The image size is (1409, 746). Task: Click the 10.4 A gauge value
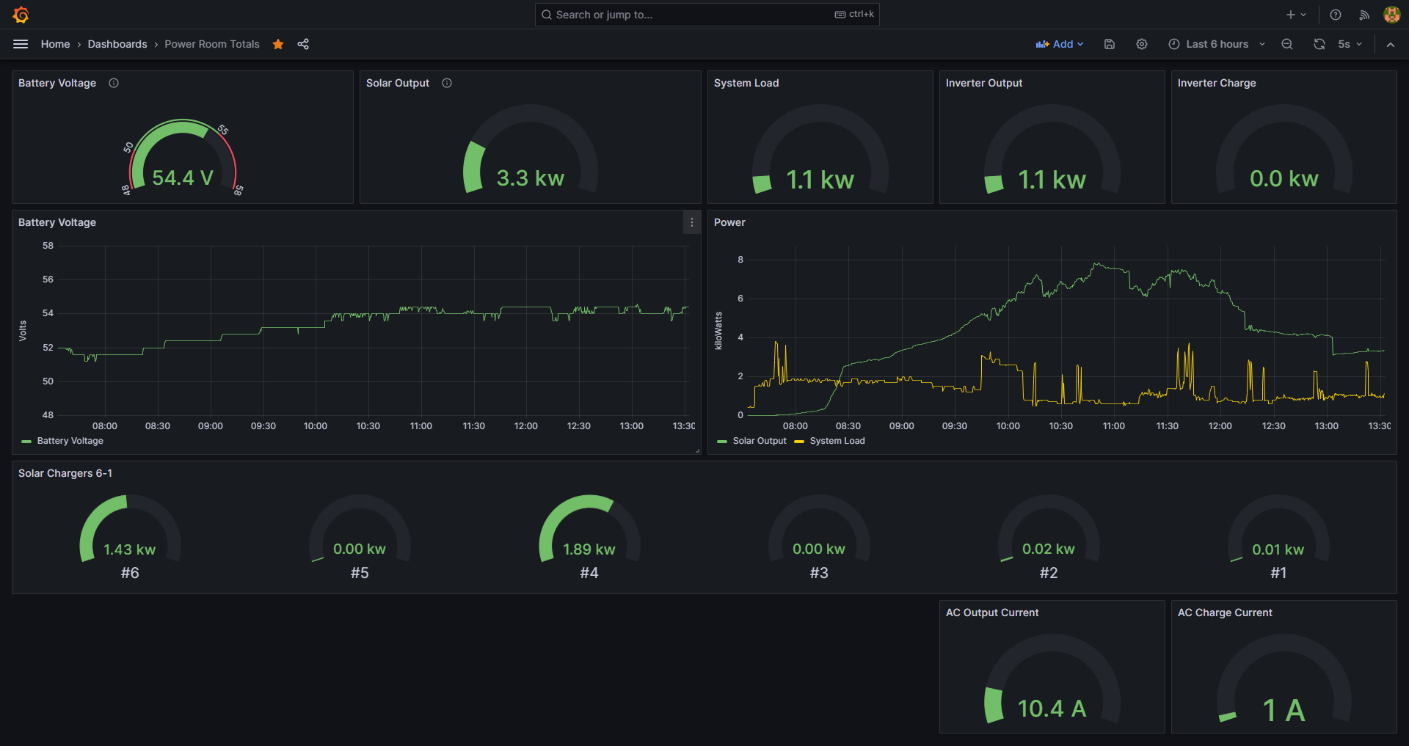[1052, 709]
